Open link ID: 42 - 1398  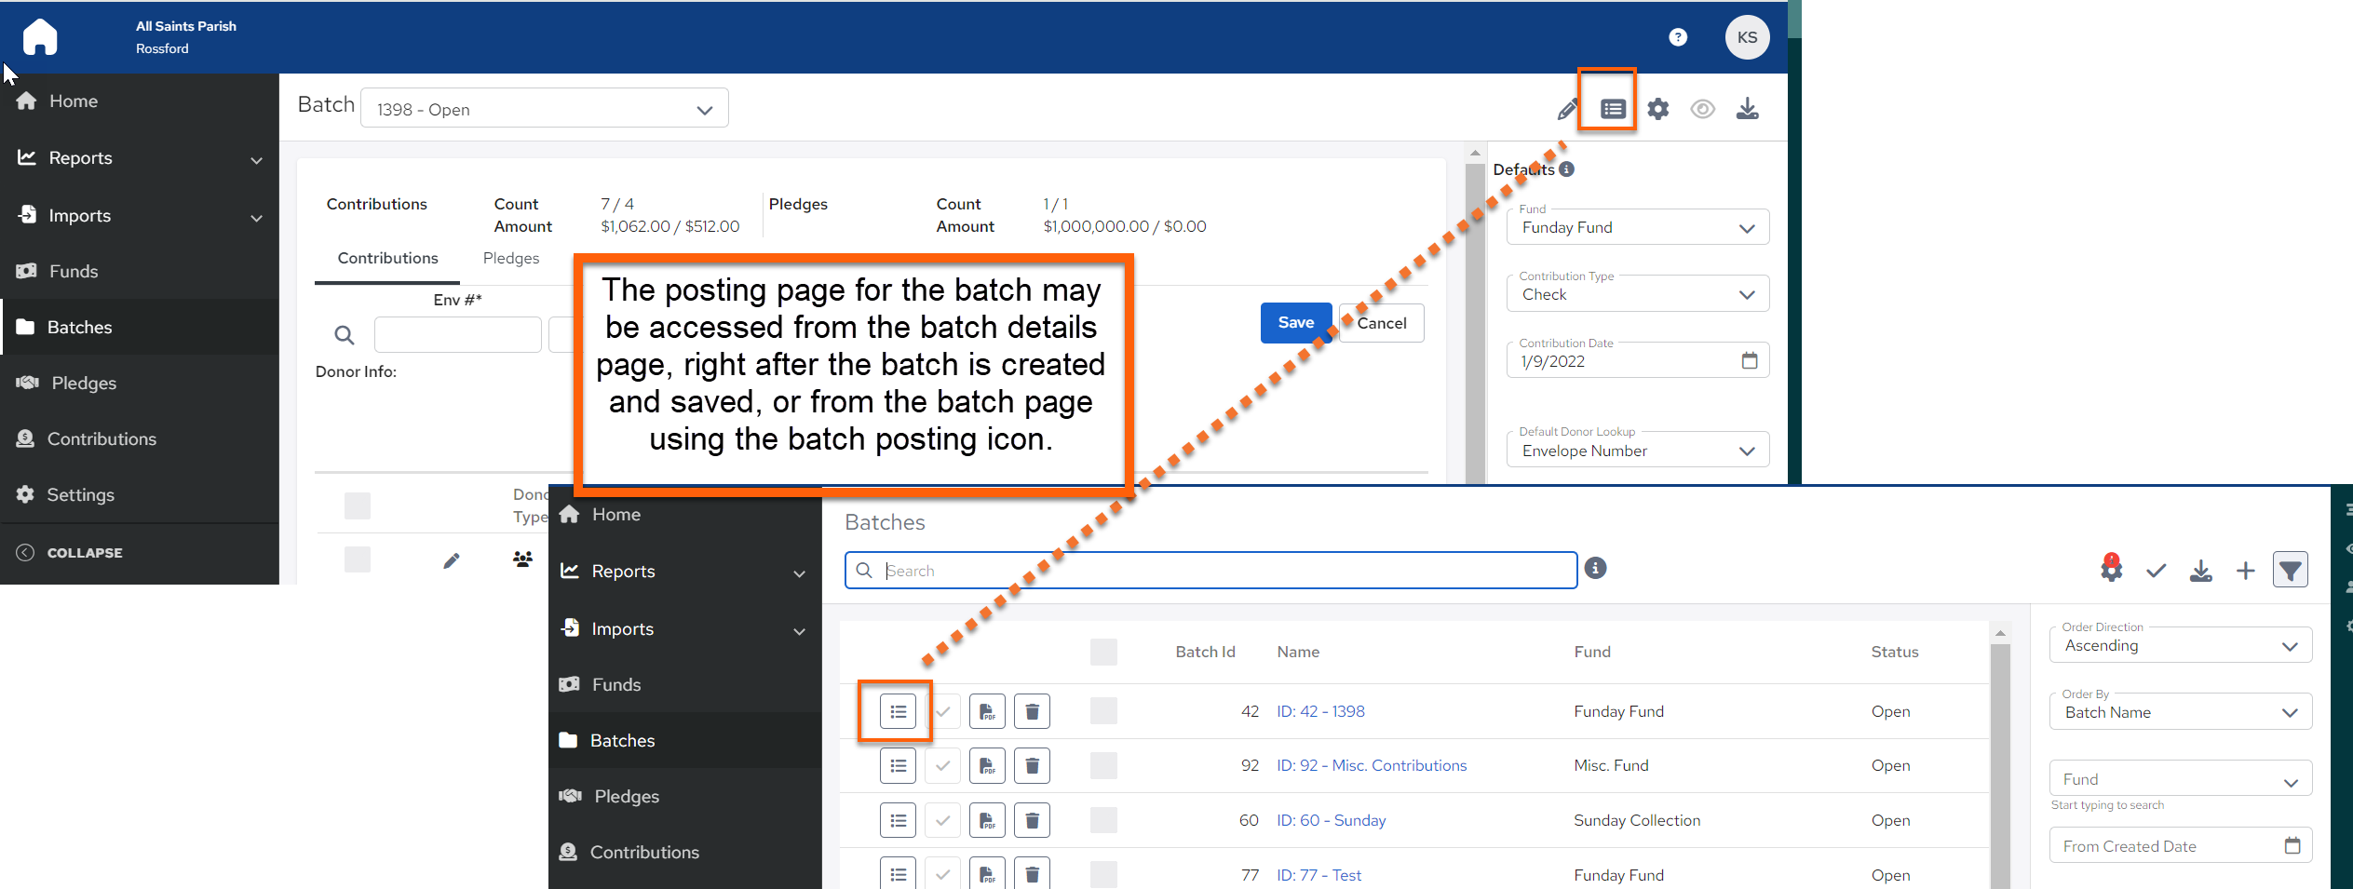tap(1320, 711)
